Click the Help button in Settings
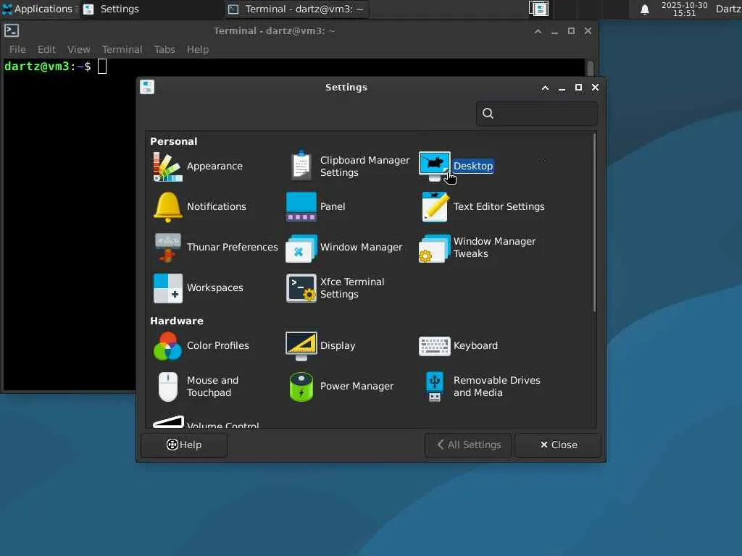 click(184, 445)
